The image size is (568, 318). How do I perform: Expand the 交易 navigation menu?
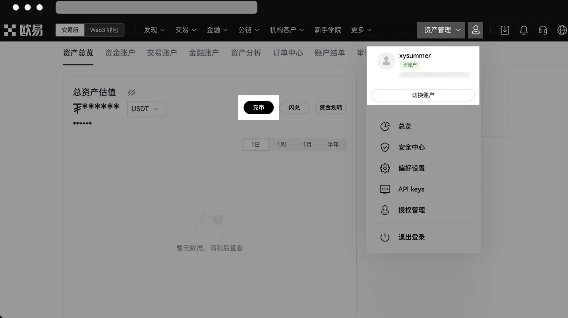click(185, 30)
